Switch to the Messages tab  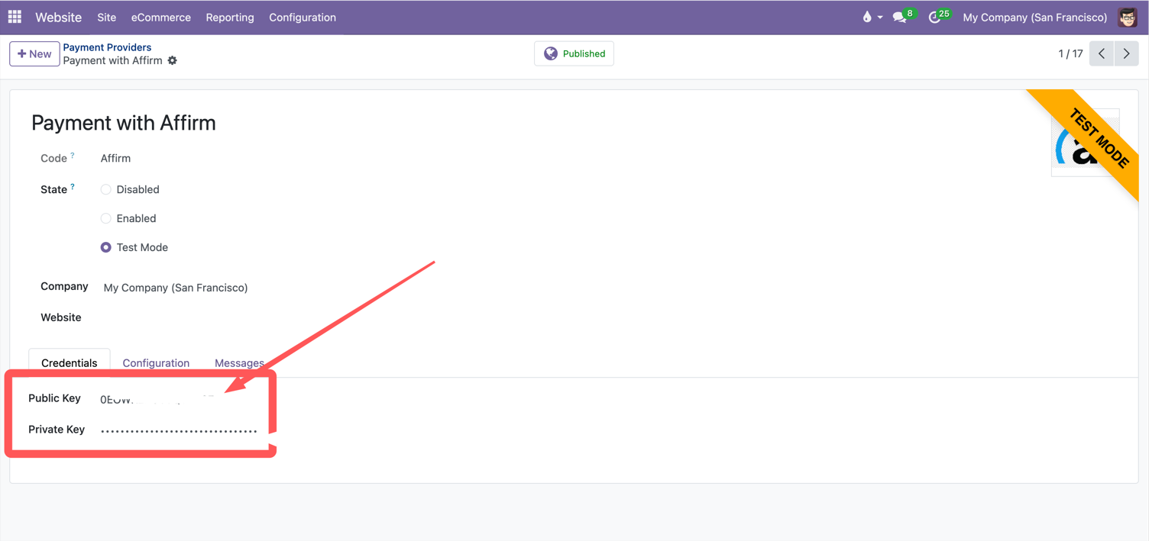tap(239, 363)
